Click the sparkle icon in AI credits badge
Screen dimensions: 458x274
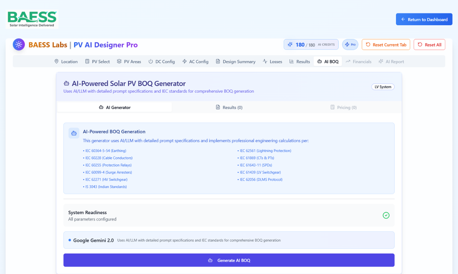tap(290, 45)
